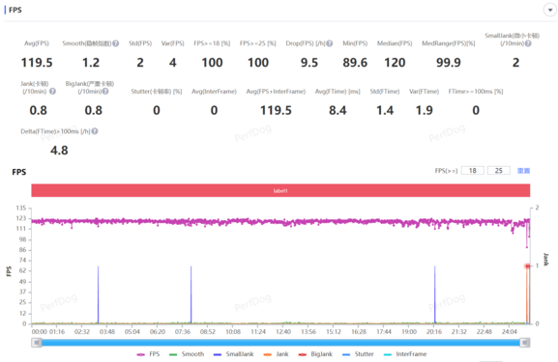Click the Std(FTime) value 1.4
This screenshot has height=362, width=558.
385,110
